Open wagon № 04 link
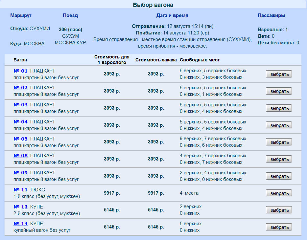The image size is (307, 240). tap(20, 122)
